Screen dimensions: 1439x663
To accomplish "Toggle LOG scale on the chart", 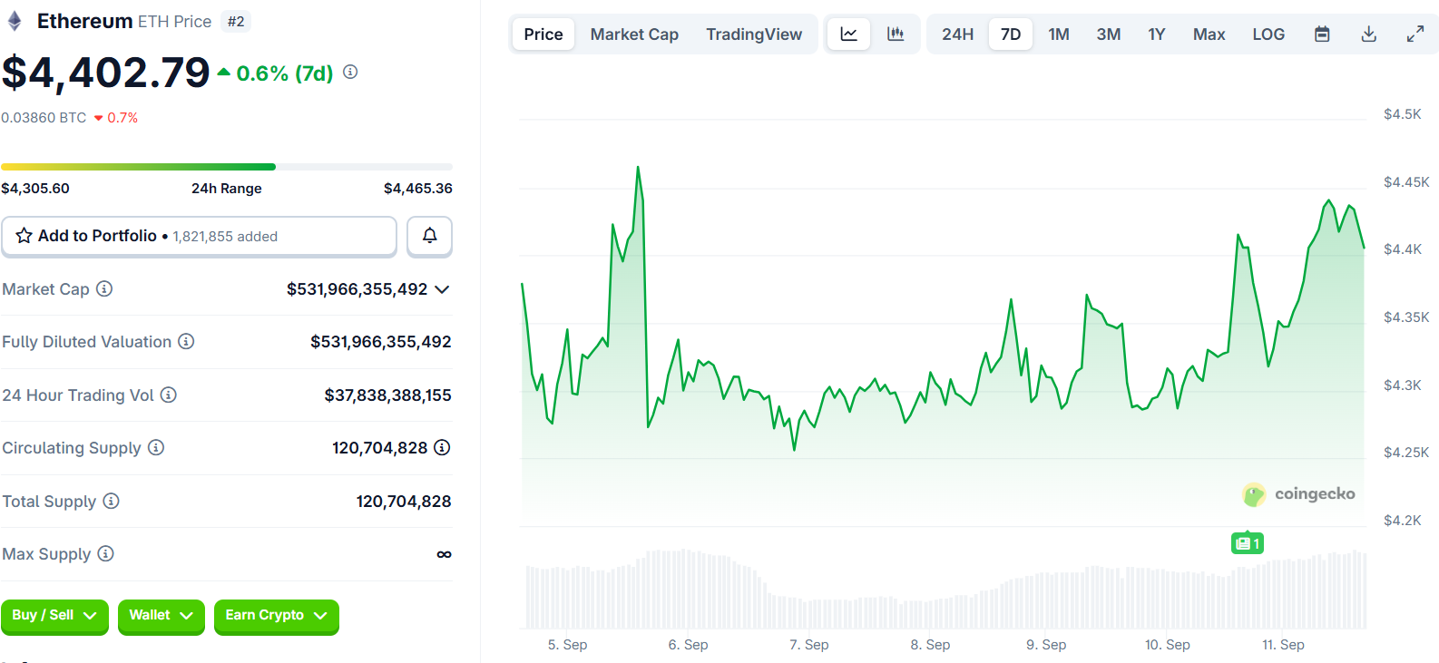I will pos(1268,34).
